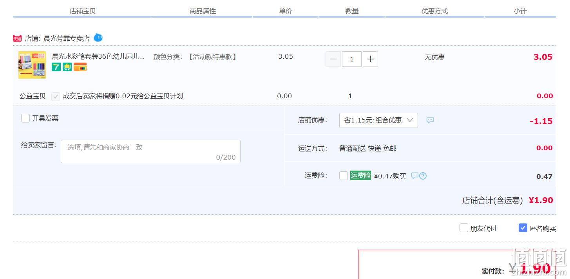This screenshot has height=279, width=570.
Task: Click the question mark help icon for 运费险
Action: click(423, 176)
